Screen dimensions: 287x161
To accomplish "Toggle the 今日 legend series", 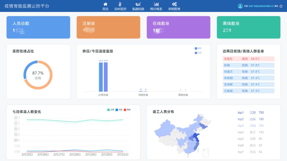I will 198,53.
